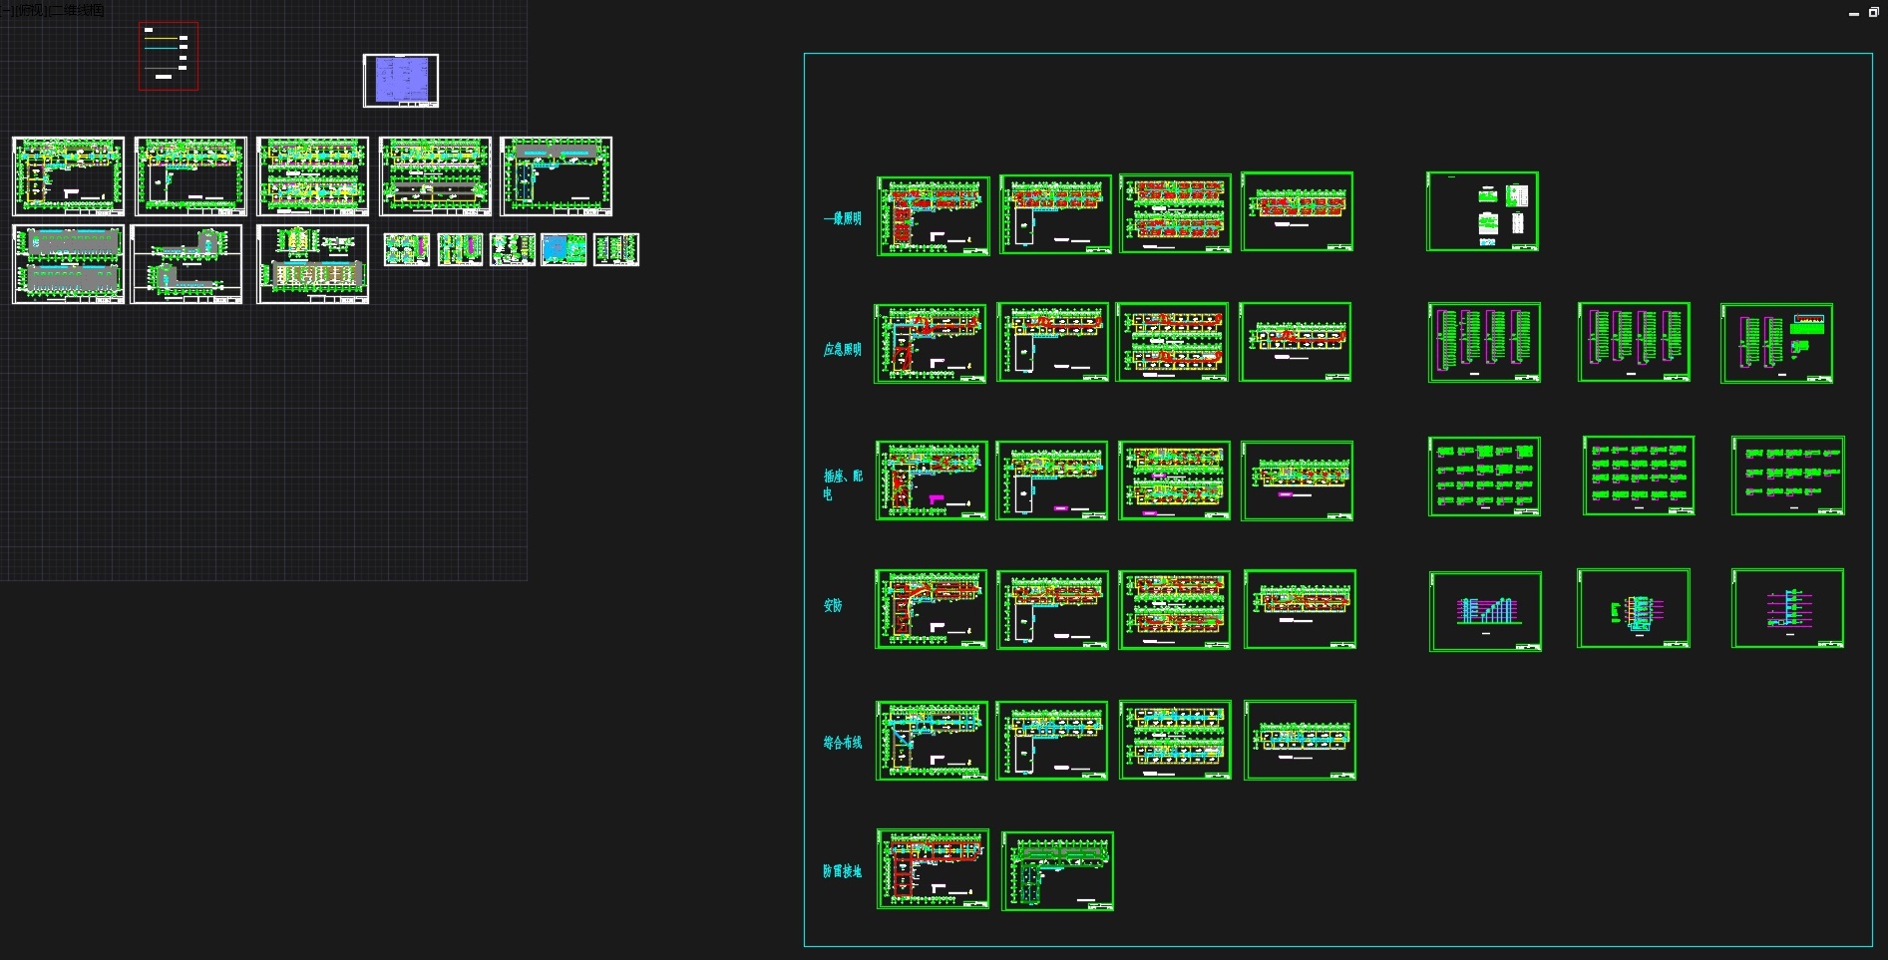Image resolution: width=1888 pixels, height=960 pixels.
Task: Select the 安防 row label
Action: click(x=833, y=605)
